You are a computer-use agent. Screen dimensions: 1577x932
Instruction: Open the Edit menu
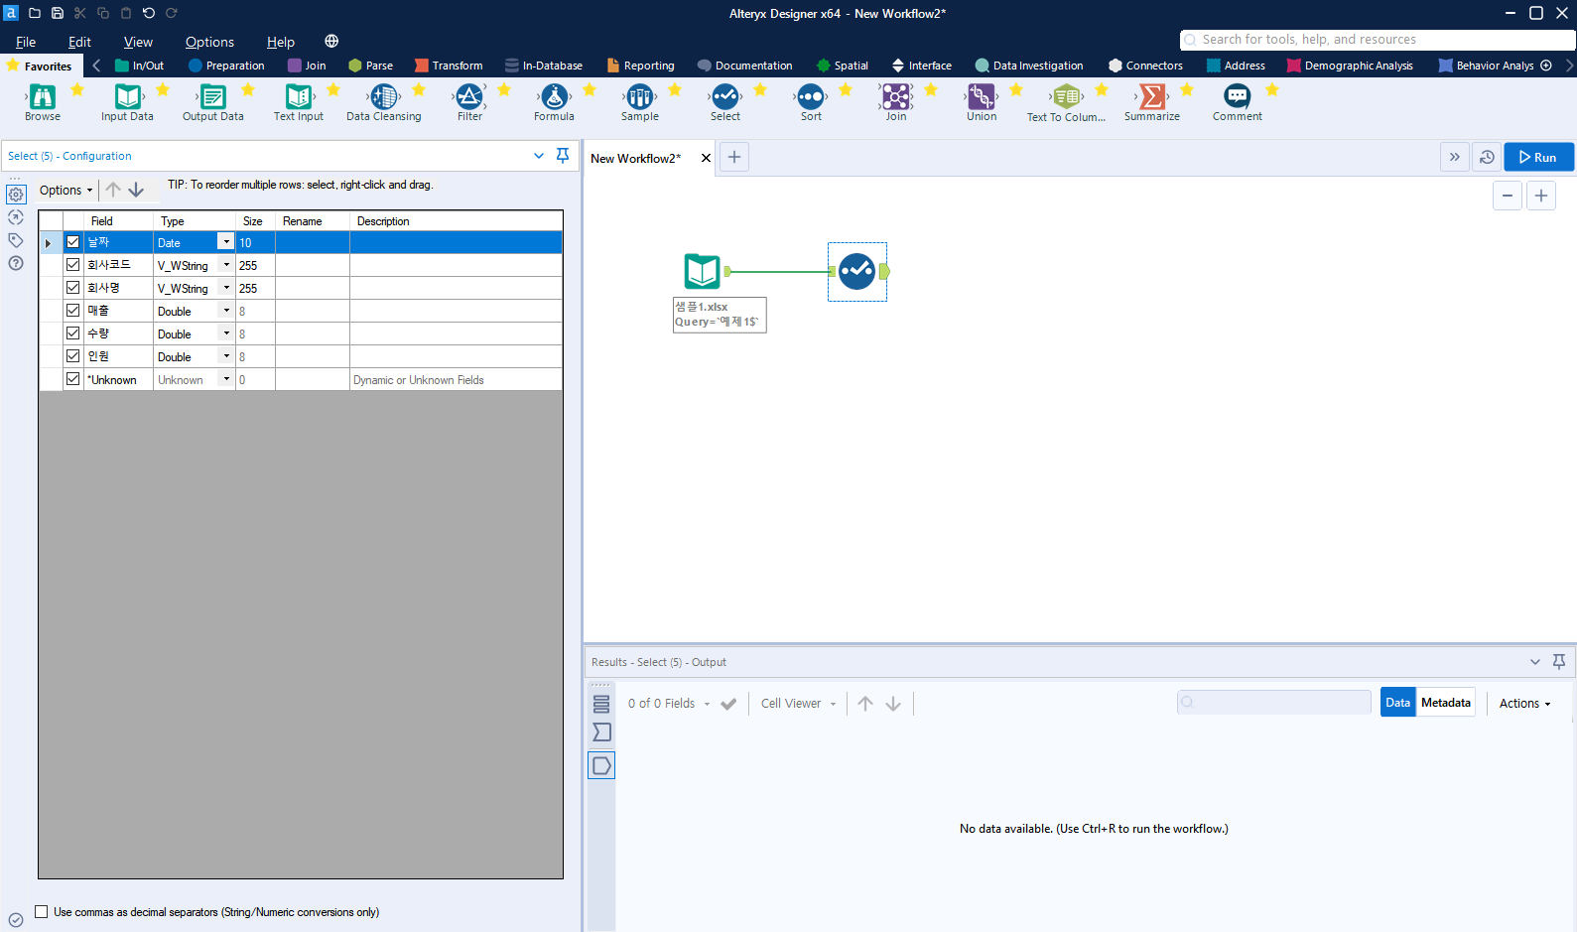tap(79, 42)
